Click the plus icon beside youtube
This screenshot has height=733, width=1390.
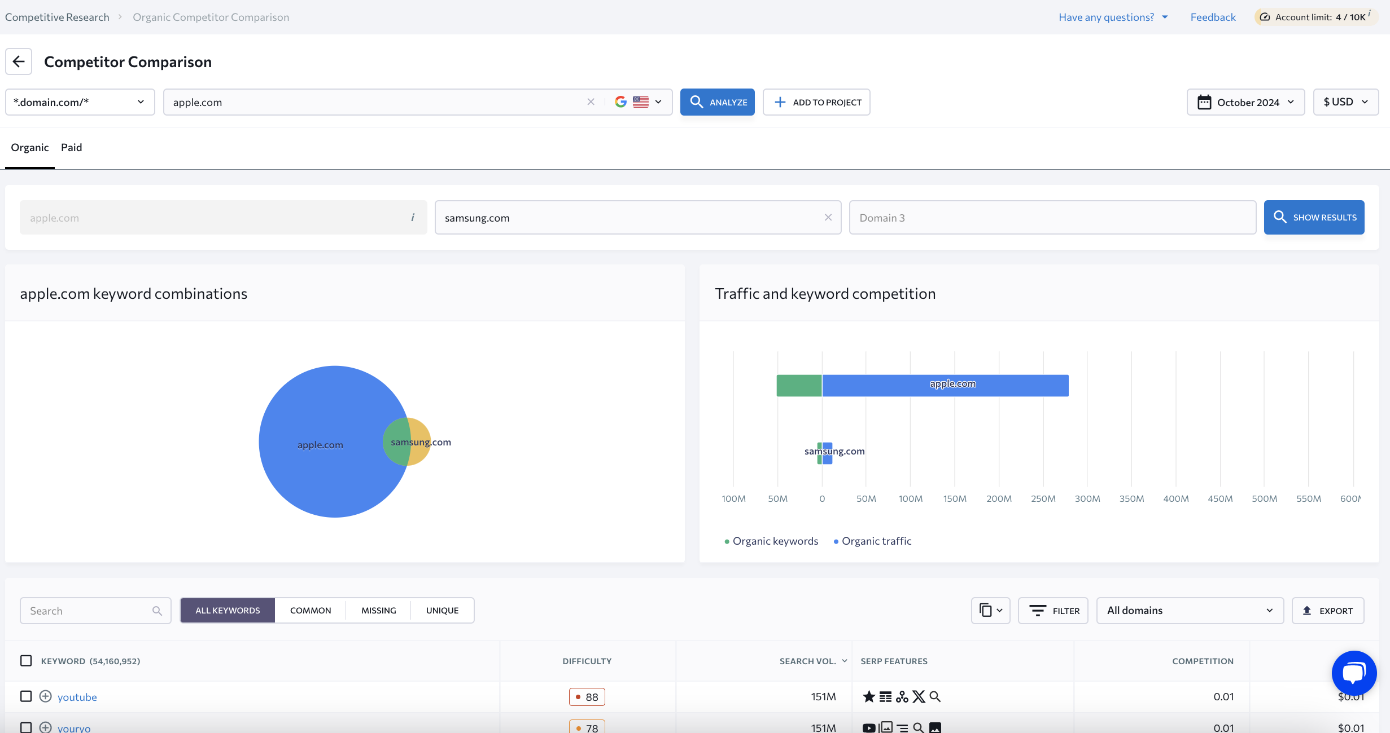(46, 696)
